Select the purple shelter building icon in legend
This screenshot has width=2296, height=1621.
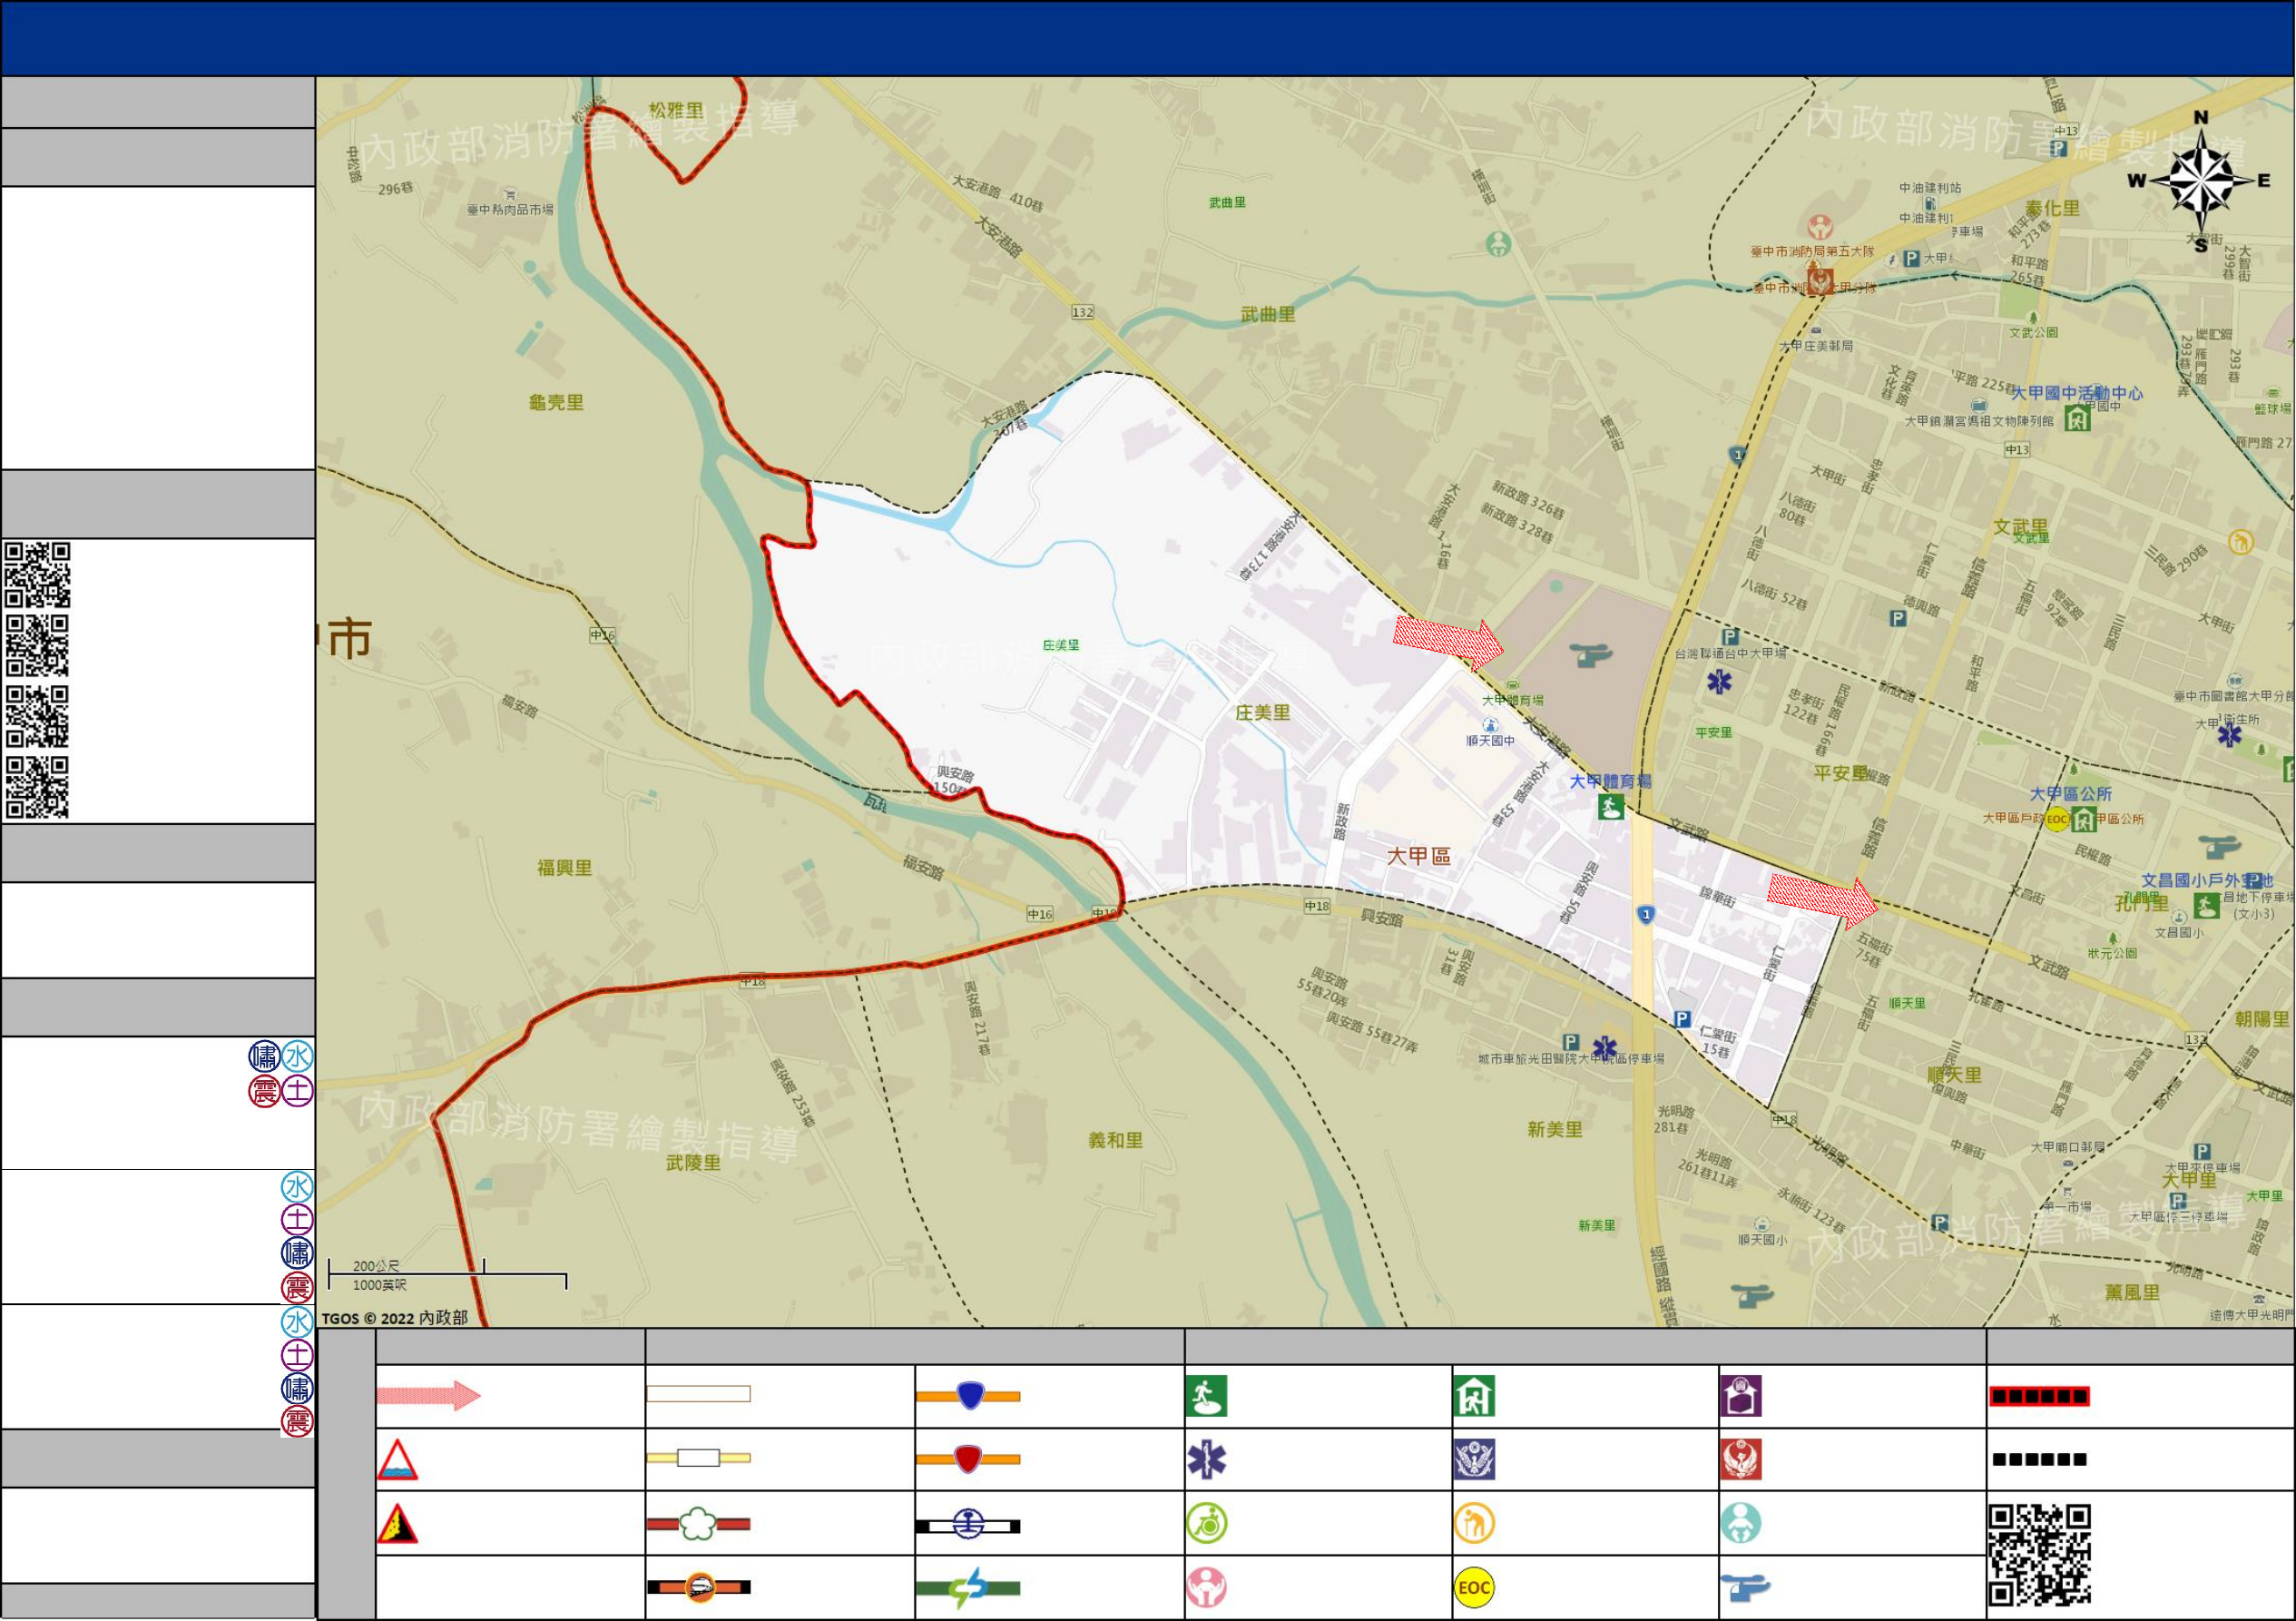pyautogui.click(x=1741, y=1396)
